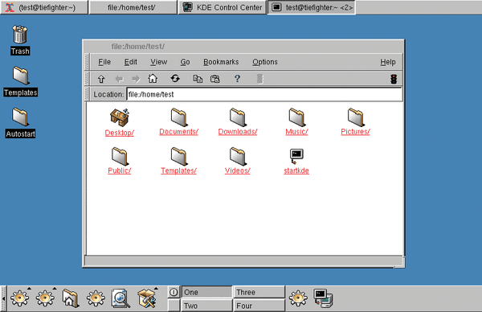
Task: Open the Go menu
Action: (185, 62)
